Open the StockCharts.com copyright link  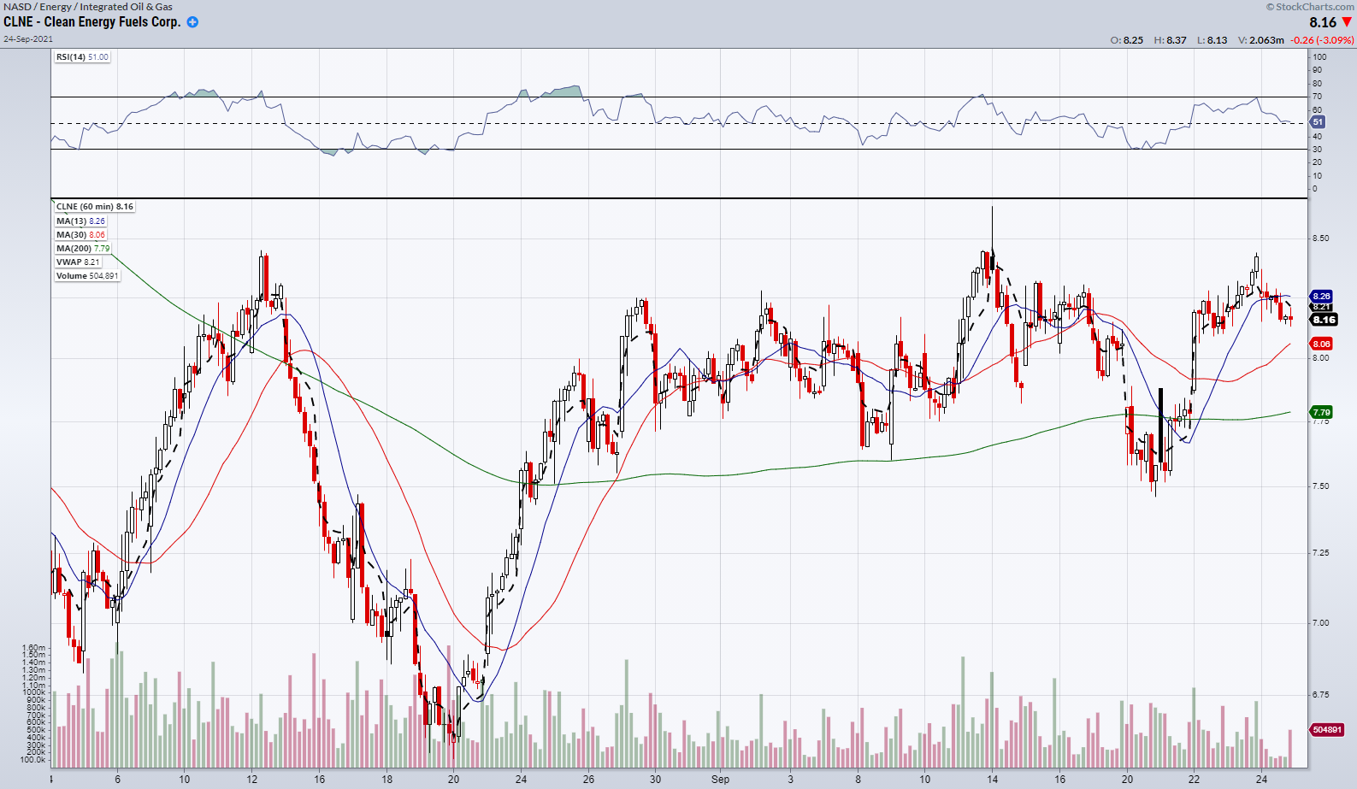[1310, 7]
